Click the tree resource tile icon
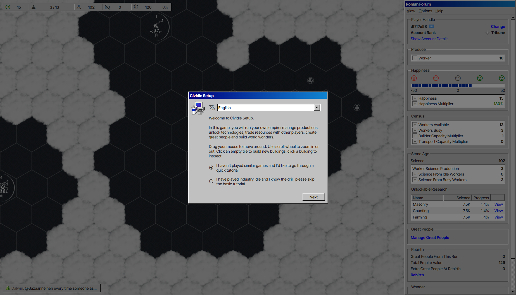The image size is (516, 295). click(x=357, y=107)
